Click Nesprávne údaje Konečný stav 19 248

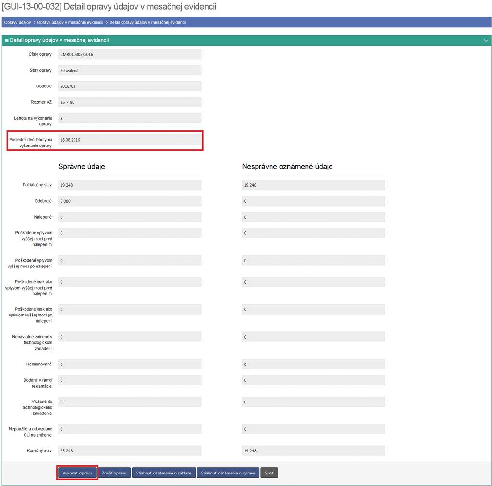pos(313,450)
